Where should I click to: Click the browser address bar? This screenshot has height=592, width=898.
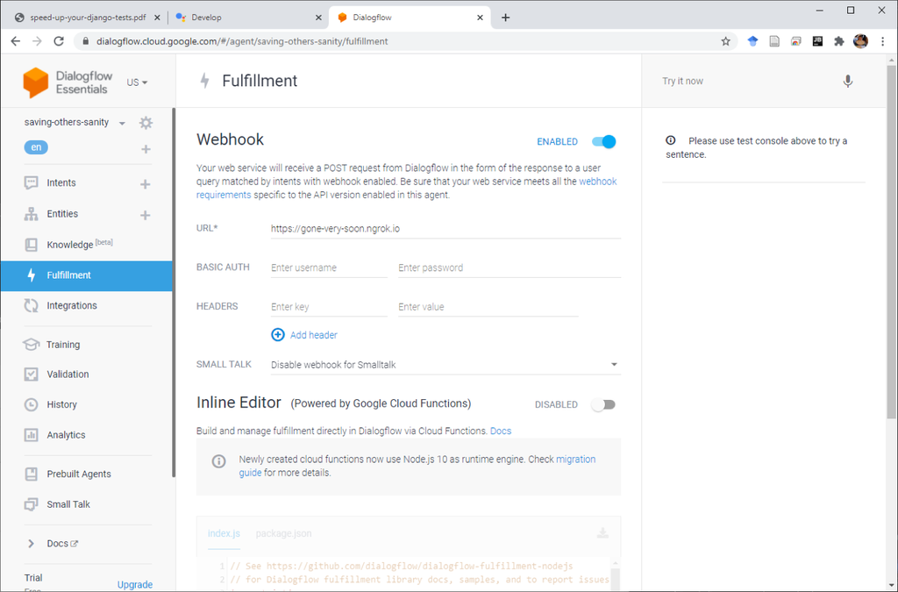click(x=401, y=41)
